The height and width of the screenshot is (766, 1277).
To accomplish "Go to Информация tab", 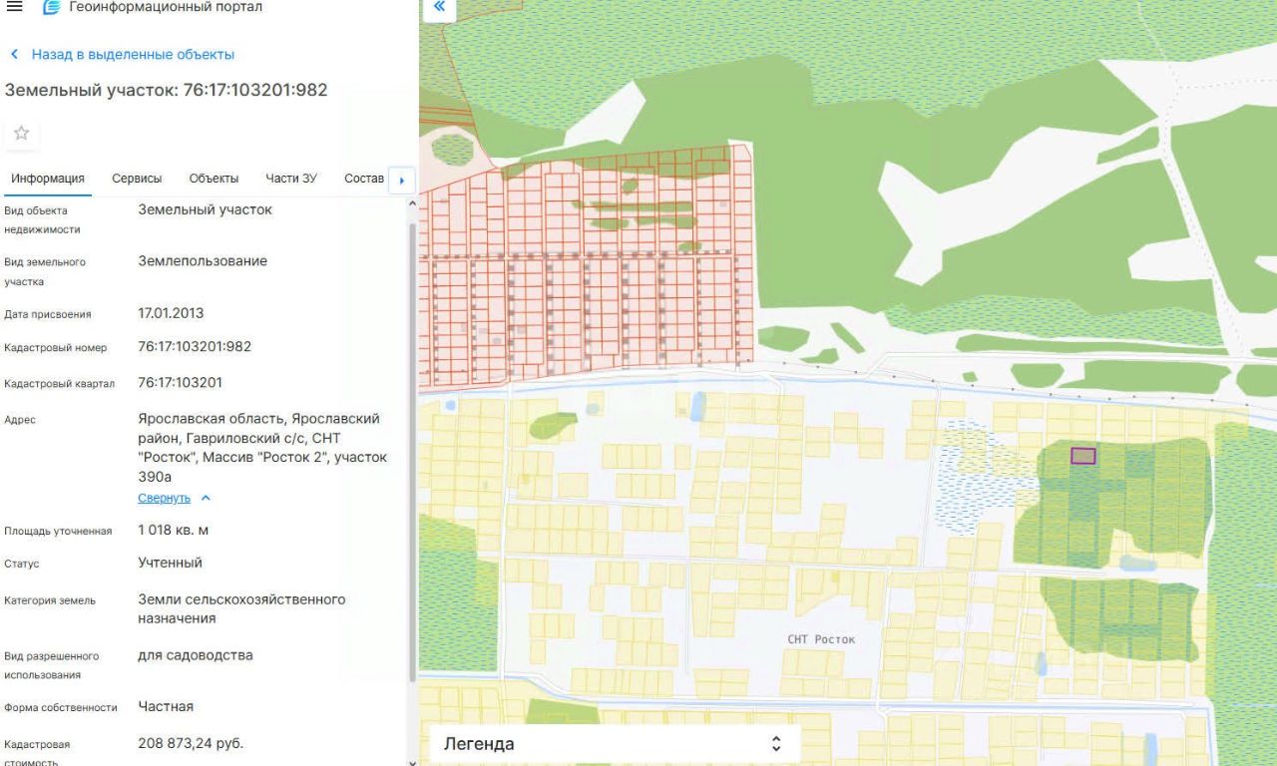I will tap(48, 179).
